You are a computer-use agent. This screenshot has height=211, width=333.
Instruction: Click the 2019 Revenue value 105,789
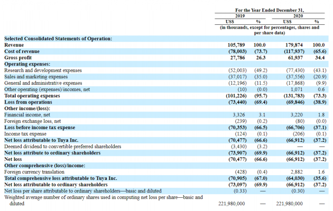pos(236,45)
